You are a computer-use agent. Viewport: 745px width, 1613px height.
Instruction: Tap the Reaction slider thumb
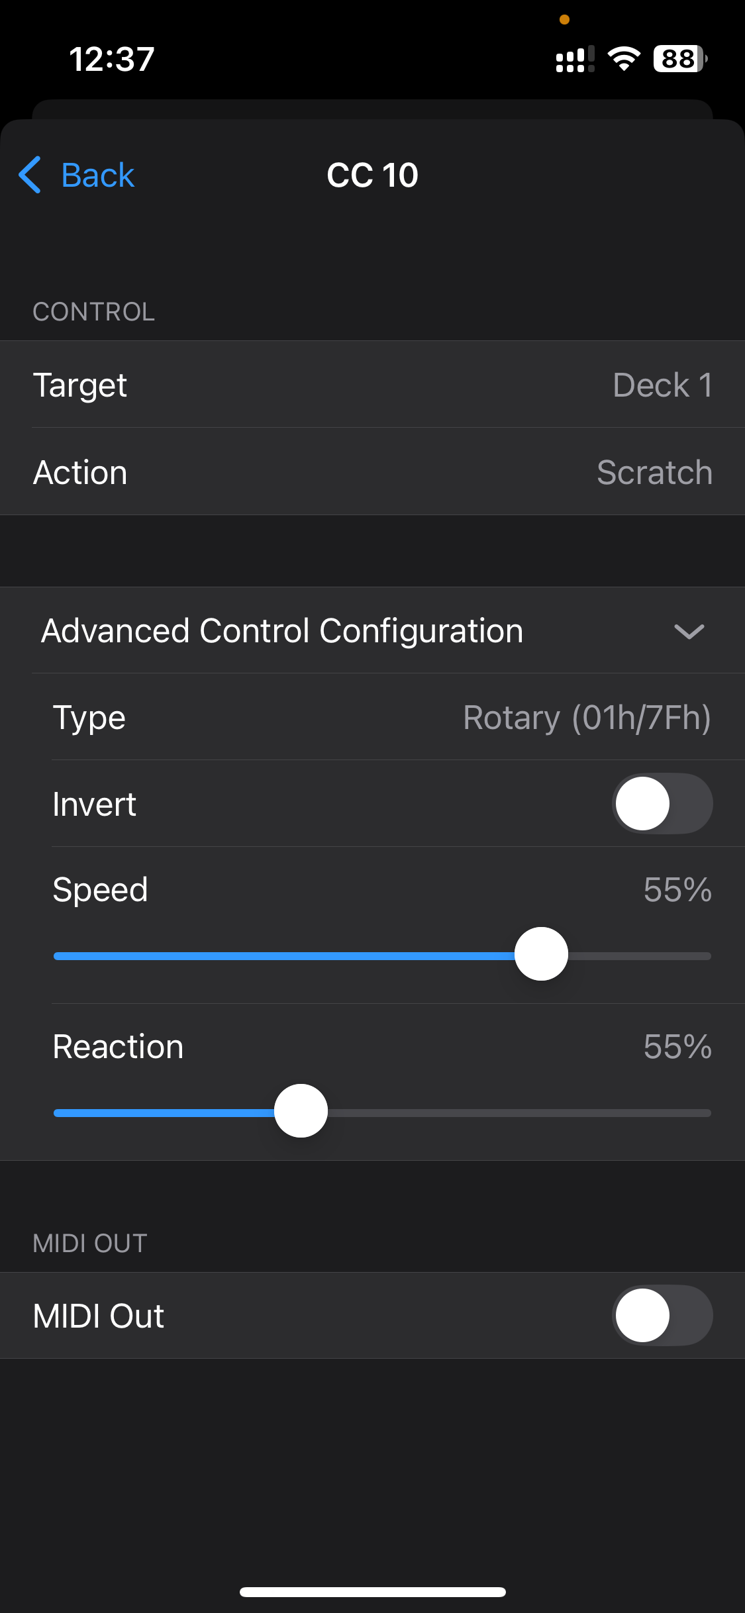301,1110
